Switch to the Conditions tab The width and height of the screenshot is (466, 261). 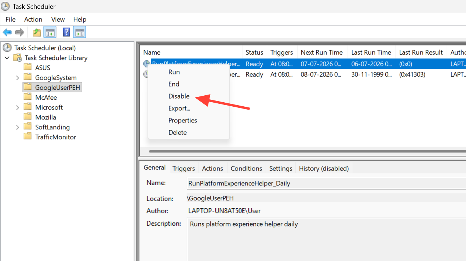[x=246, y=168]
